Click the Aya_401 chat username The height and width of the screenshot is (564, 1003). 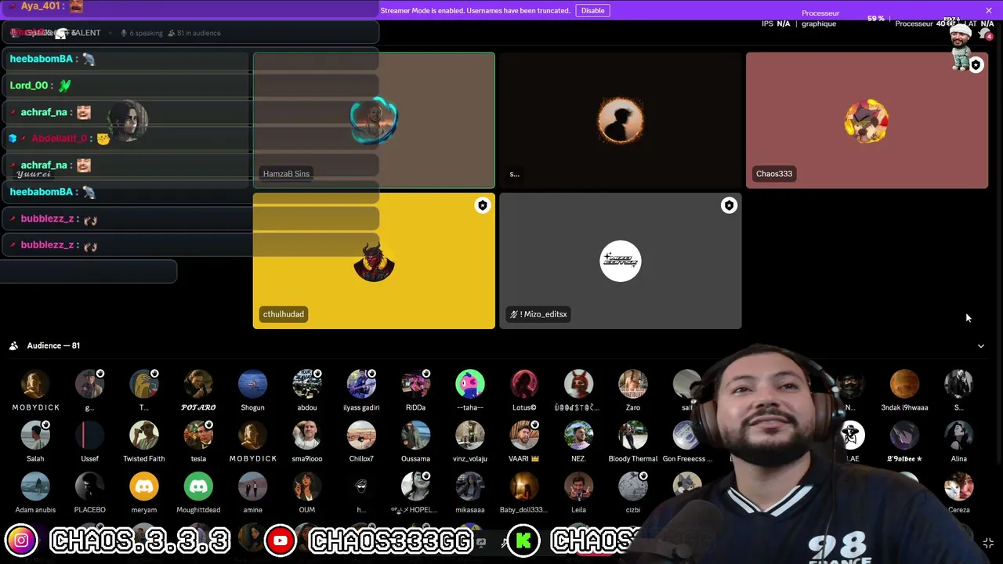pos(41,6)
